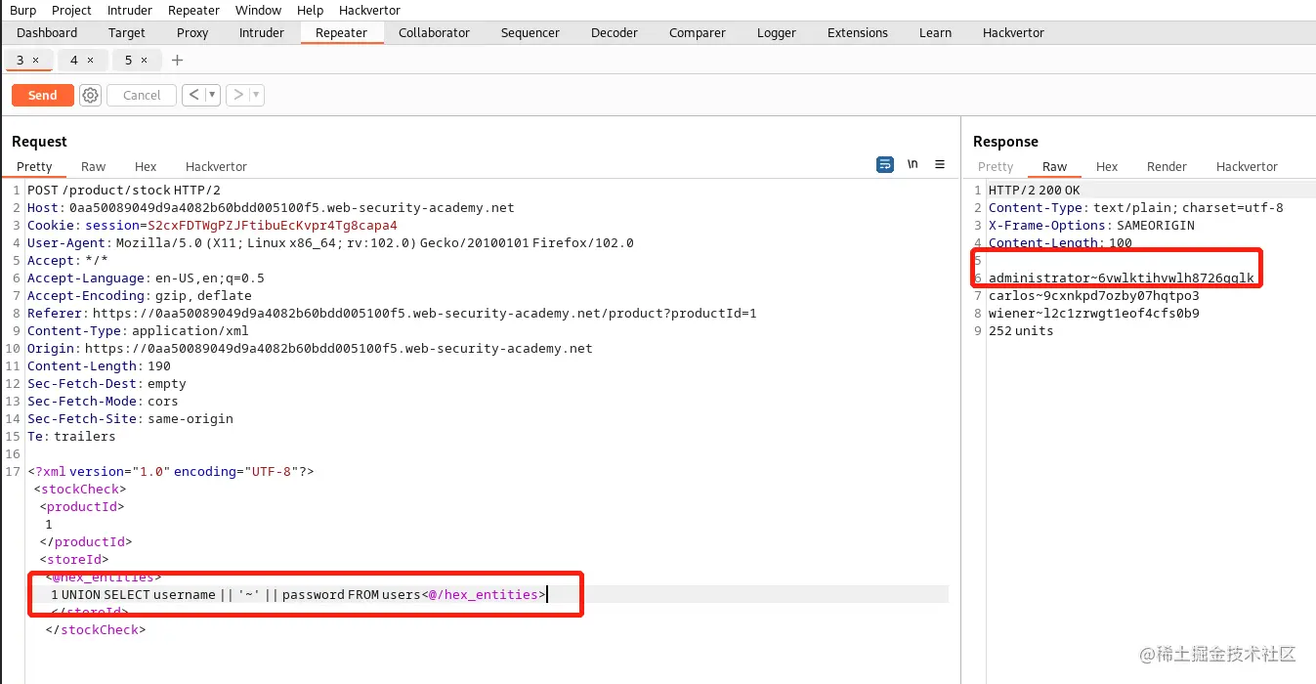Click the POST /product/stock request line
Screen dimensions: 1316x684
pos(124,191)
